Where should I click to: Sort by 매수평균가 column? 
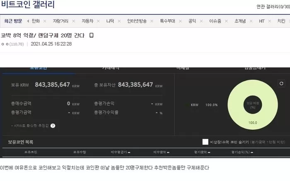(x=121, y=152)
